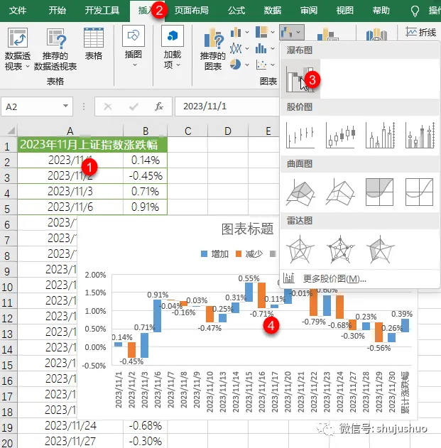Click the 增加 legend entry

[214, 253]
